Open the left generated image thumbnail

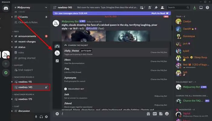(84, 36)
